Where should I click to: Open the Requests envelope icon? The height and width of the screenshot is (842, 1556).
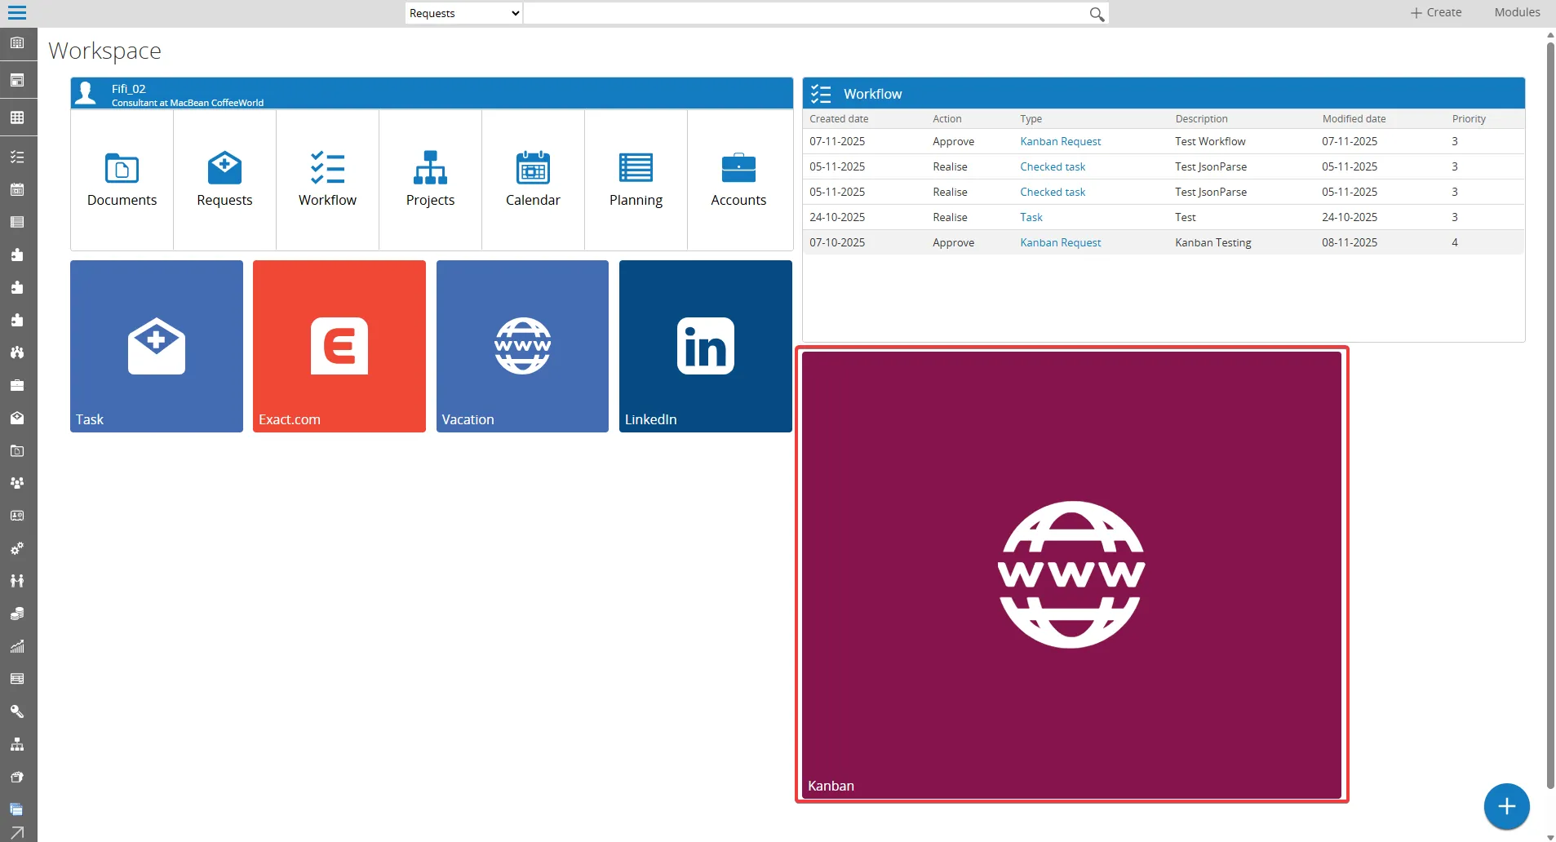tap(224, 169)
